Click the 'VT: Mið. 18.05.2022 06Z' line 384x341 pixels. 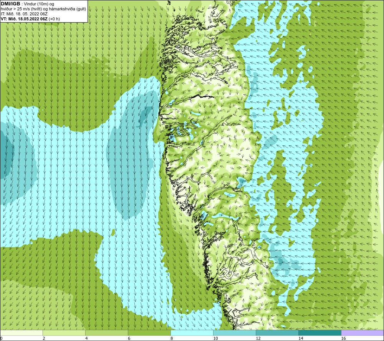[x=24, y=19]
